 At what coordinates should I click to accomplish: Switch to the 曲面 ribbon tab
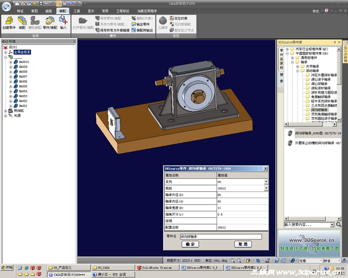coord(48,11)
